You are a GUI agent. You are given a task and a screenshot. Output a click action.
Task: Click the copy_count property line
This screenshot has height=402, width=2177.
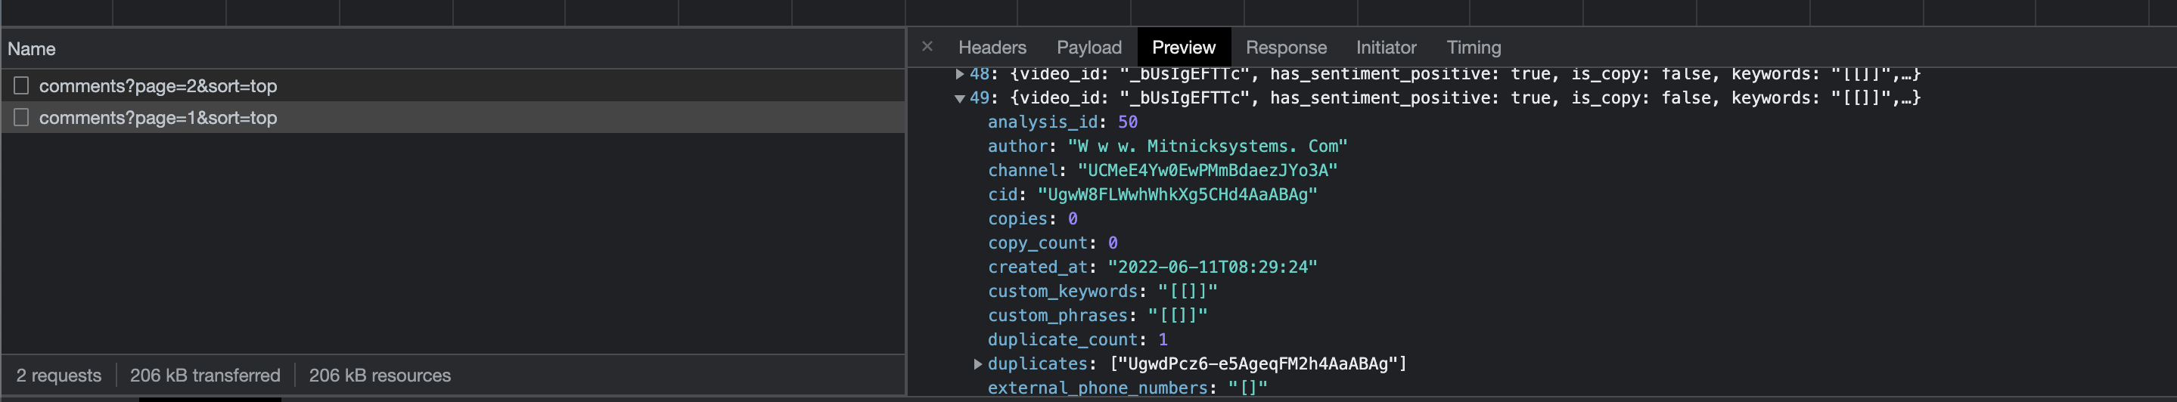click(1053, 243)
